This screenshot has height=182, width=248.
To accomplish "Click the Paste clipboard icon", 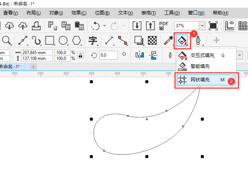I will pos(79,26).
